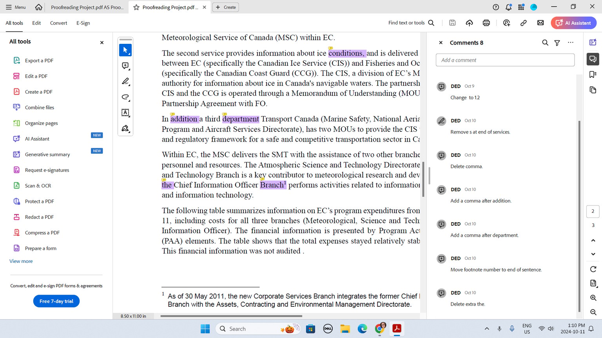This screenshot has height=338, width=602.
Task: Click the save file icon
Action: [x=452, y=23]
